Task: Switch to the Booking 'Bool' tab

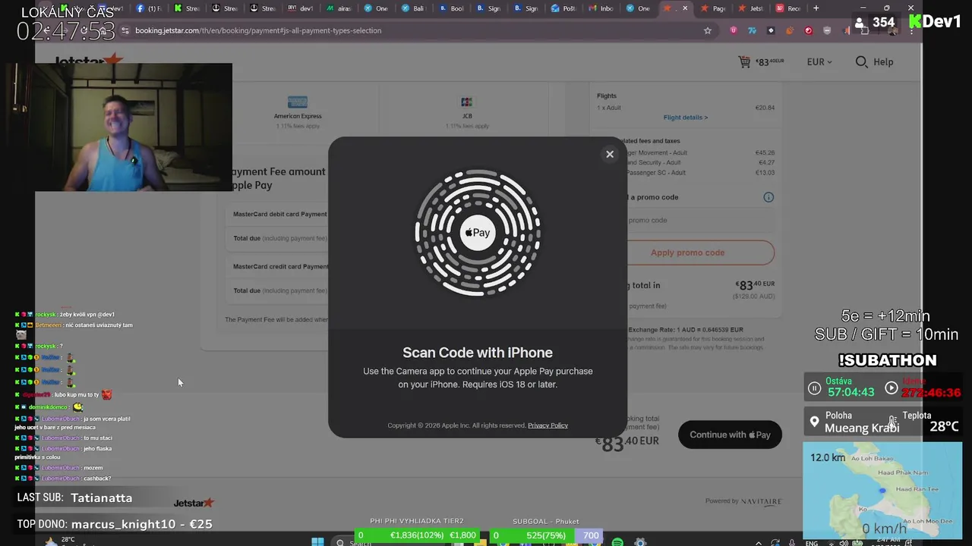Action: (x=452, y=8)
